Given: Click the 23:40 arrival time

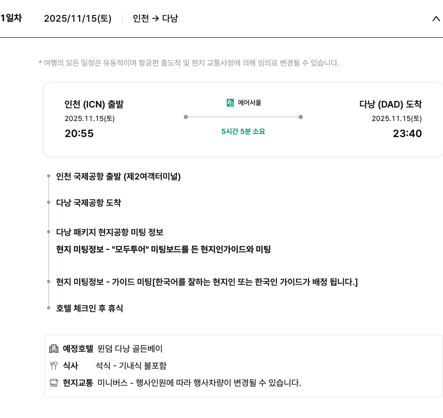Looking at the screenshot, I should pyautogui.click(x=407, y=133).
